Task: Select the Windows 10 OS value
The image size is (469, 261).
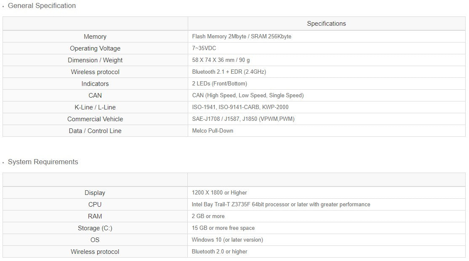Action: pyautogui.click(x=227, y=240)
